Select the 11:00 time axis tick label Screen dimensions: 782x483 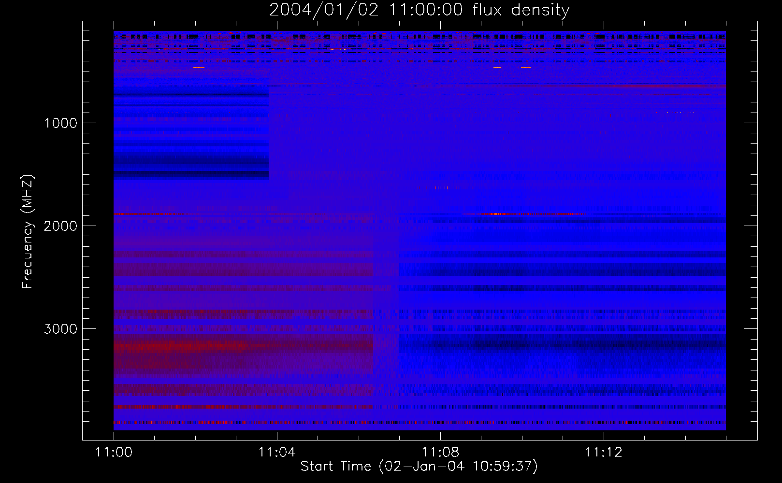pyautogui.click(x=114, y=453)
